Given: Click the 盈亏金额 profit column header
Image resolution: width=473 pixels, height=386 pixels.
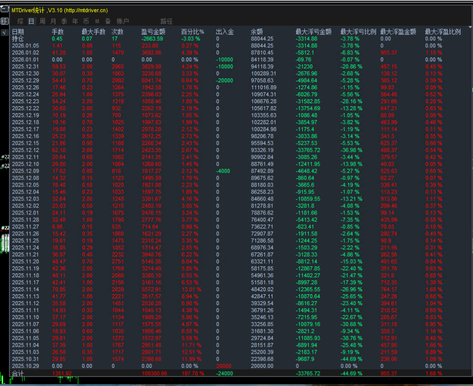Looking at the screenshot, I should click(x=154, y=32).
